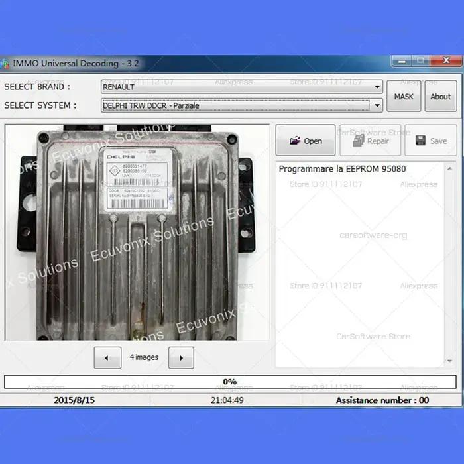This screenshot has width=464, height=464.
Task: Click the info panel scroll-up arrow
Action: point(449,168)
